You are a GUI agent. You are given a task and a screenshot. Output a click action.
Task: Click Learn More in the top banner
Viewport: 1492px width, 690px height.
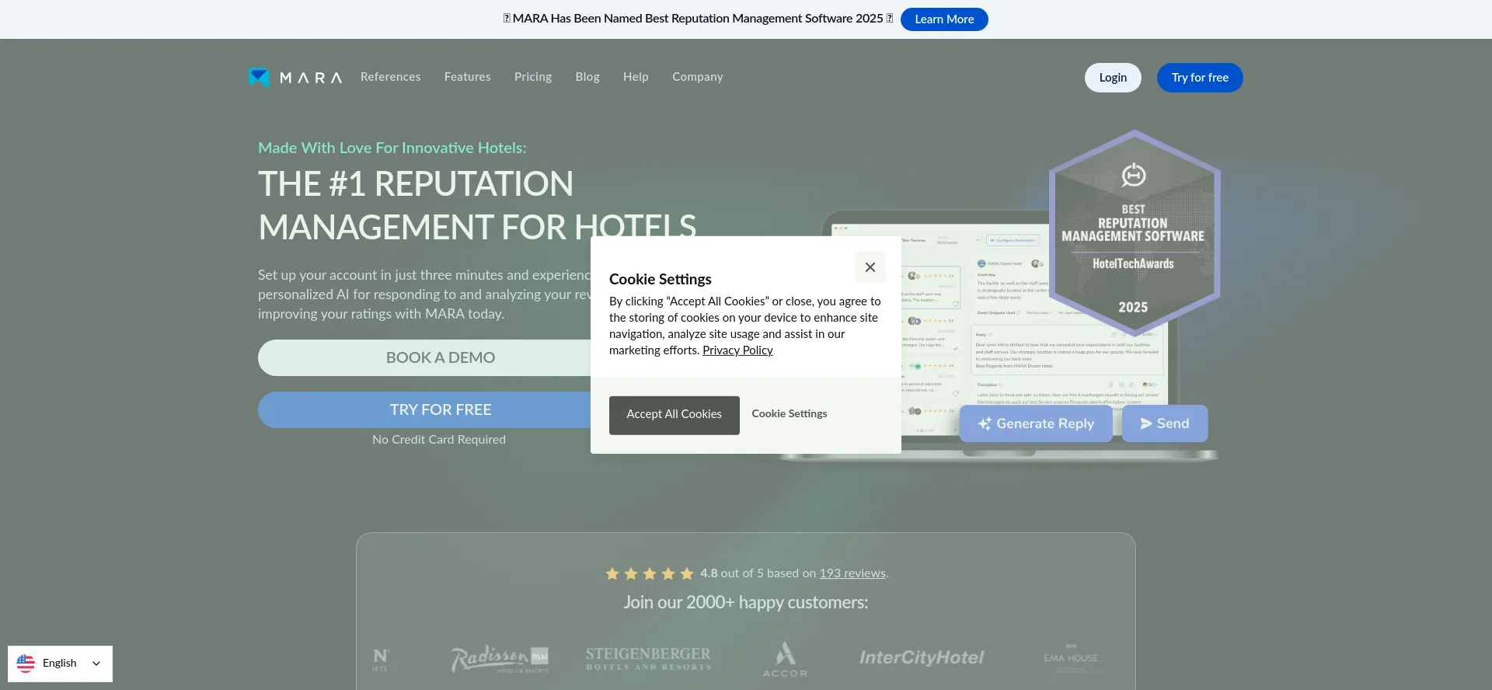tap(944, 19)
